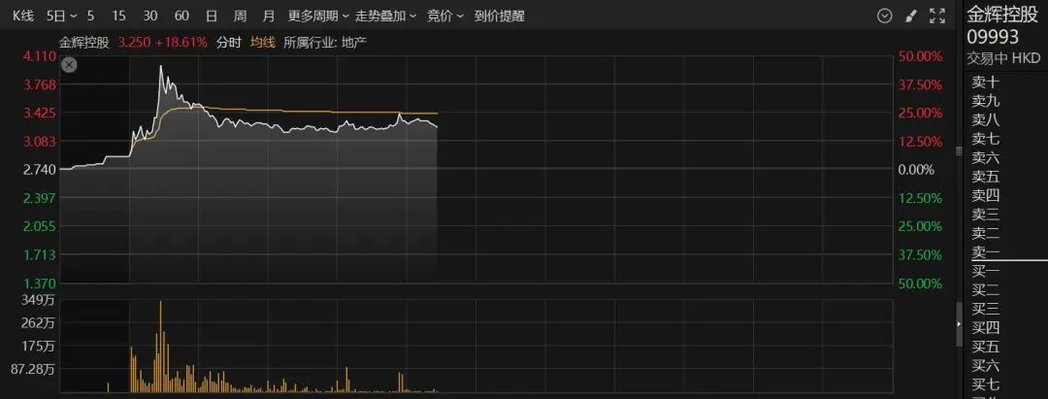Expand chart to fullscreen icon
This screenshot has height=399, width=1048.
point(937,17)
